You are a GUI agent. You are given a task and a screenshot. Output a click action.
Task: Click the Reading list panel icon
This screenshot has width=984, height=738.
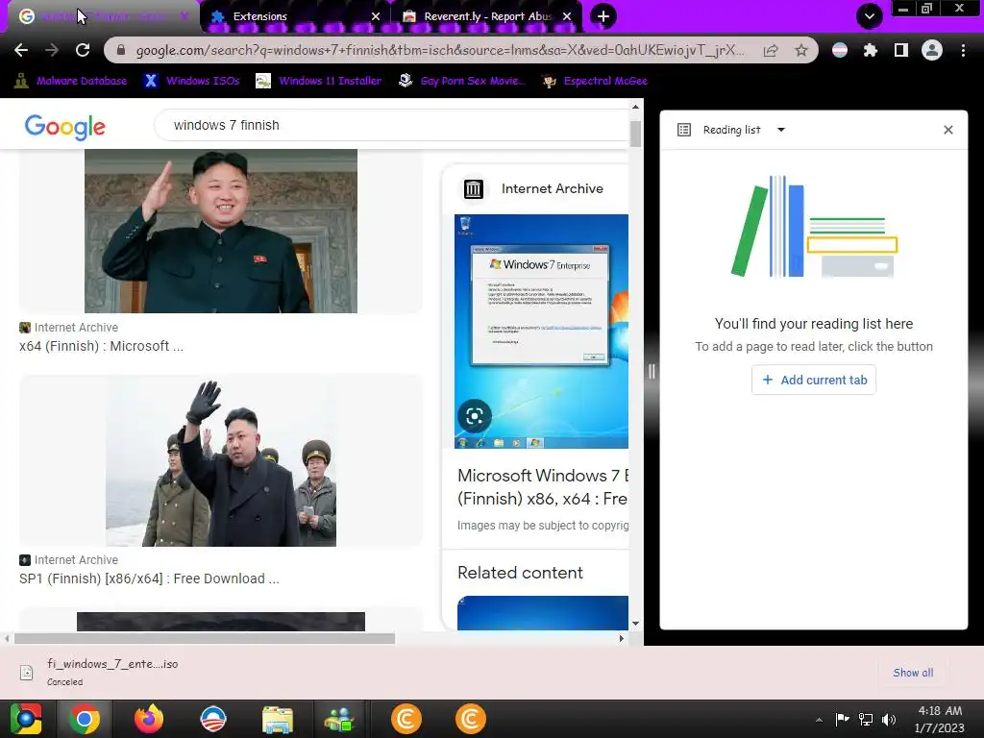tap(684, 130)
